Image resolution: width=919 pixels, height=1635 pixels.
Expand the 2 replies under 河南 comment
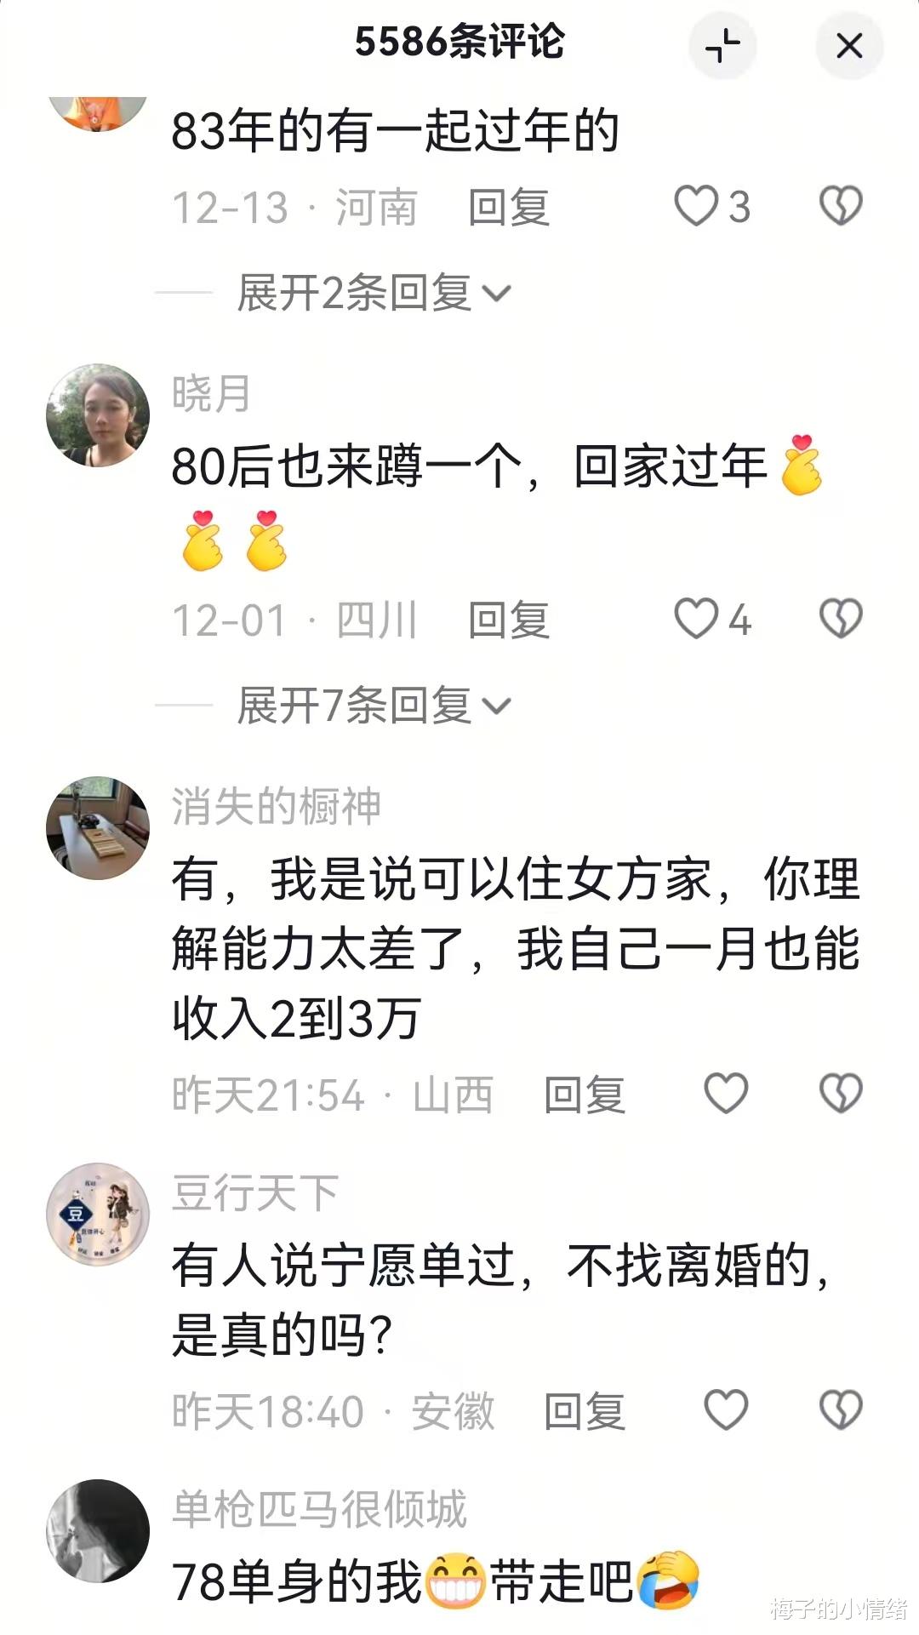coord(374,294)
